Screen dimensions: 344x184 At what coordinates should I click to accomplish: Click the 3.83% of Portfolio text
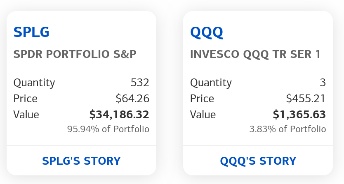pyautogui.click(x=287, y=129)
